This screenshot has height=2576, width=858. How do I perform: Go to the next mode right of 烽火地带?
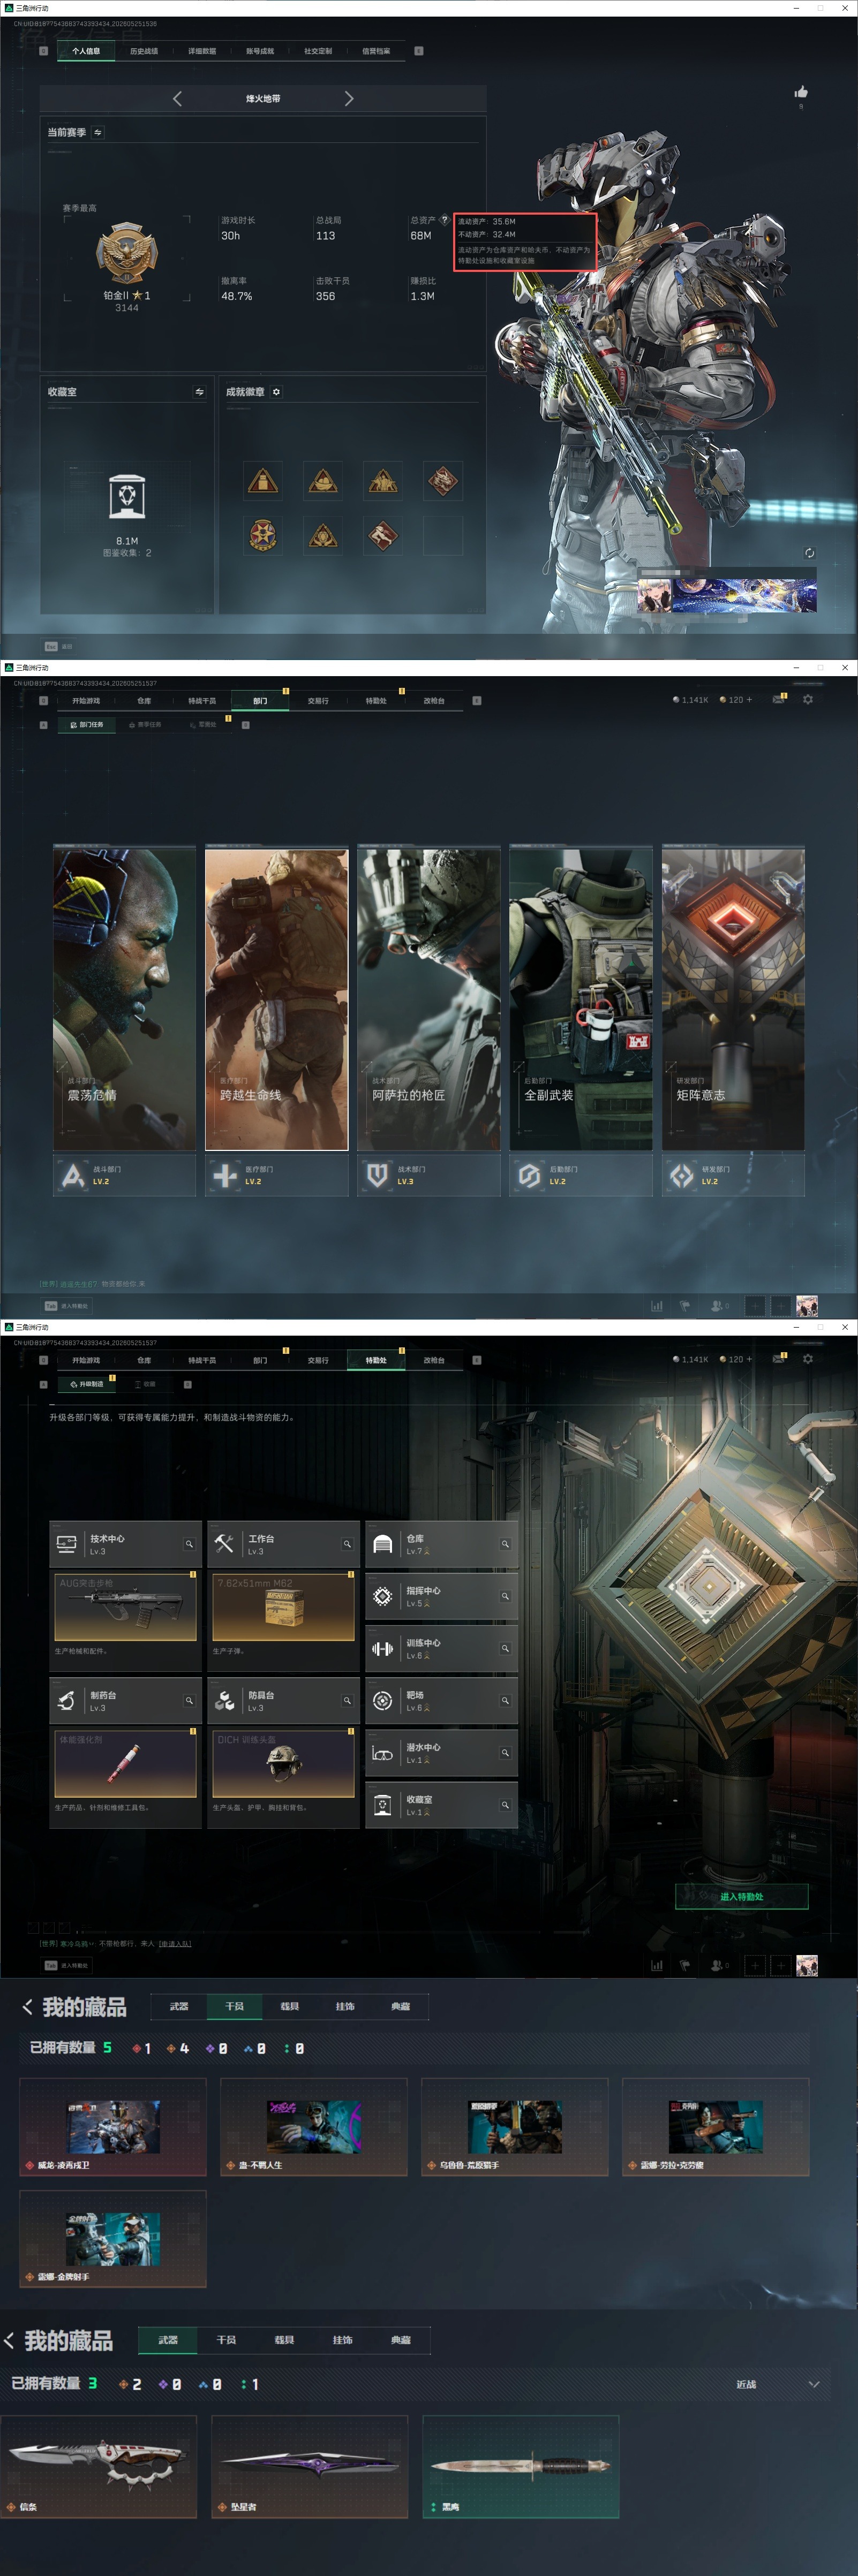pyautogui.click(x=349, y=98)
